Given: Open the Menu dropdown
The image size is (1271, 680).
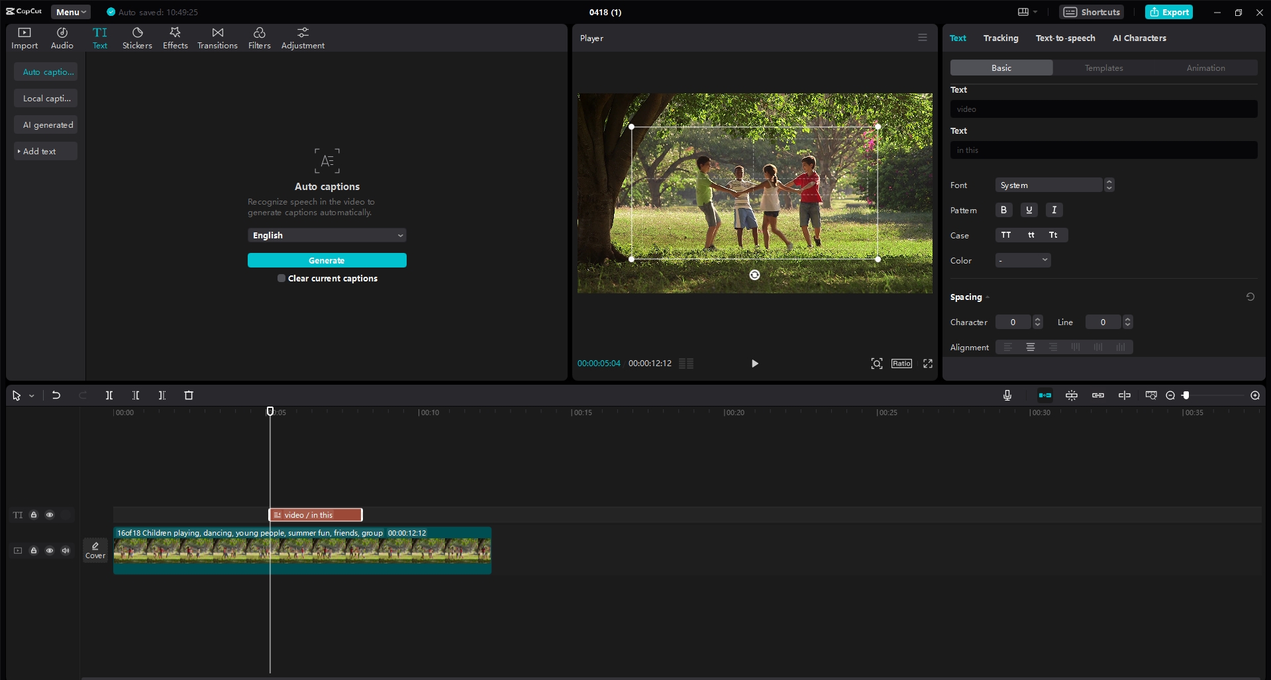Looking at the screenshot, I should tap(71, 12).
